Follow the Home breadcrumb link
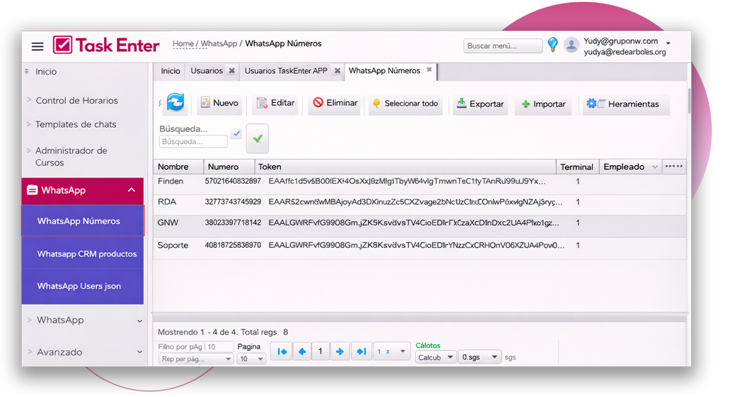The image size is (738, 397). [x=183, y=44]
